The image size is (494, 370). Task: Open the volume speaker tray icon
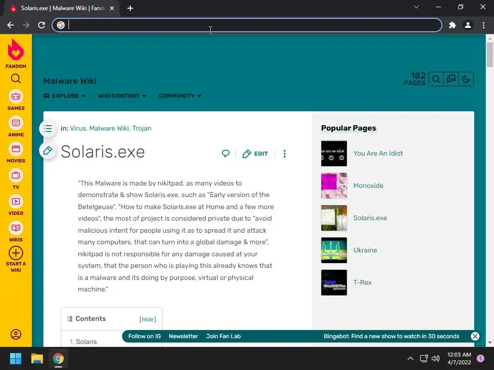click(436, 358)
